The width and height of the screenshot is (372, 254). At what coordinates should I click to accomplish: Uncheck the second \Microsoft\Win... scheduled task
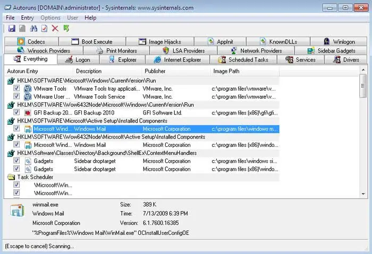tap(16, 192)
